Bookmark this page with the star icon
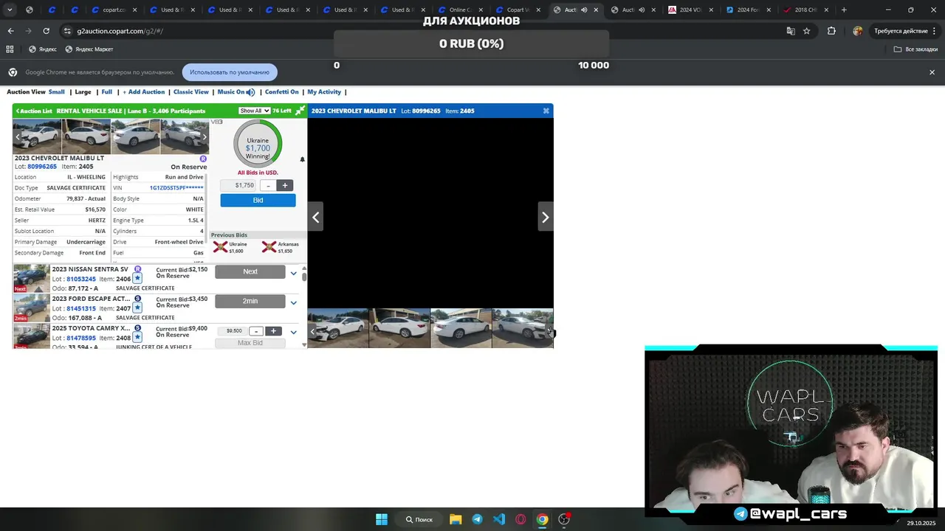 pyautogui.click(x=807, y=31)
